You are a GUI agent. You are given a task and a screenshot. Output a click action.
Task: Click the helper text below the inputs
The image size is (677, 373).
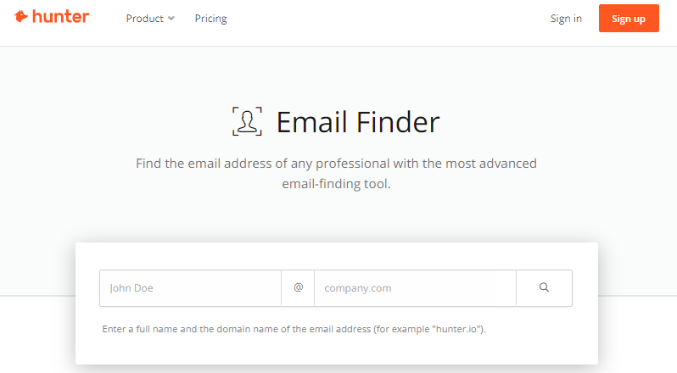point(294,329)
